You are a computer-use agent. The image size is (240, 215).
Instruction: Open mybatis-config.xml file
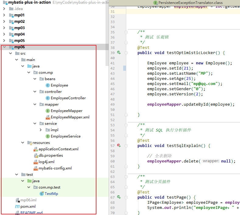click(x=55, y=168)
